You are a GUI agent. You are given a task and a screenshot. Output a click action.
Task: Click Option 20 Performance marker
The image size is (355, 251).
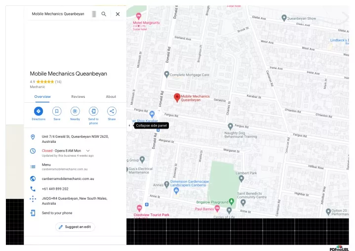[x=328, y=212]
